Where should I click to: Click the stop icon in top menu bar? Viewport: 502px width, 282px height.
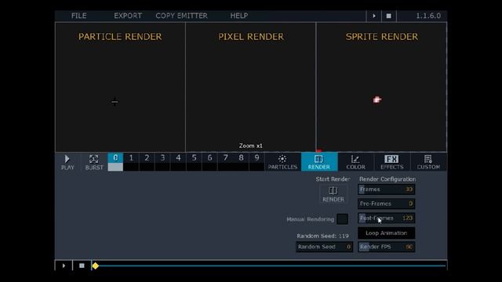389,16
